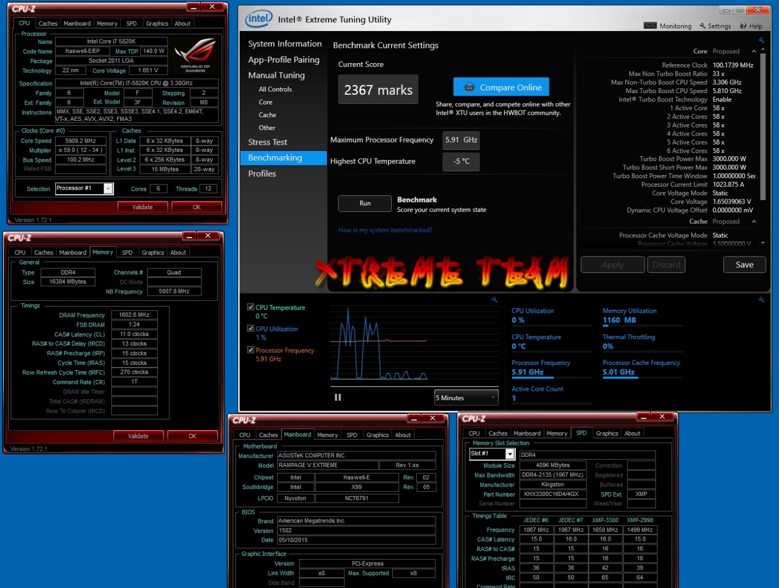Collapse the Cache proposed section
779x588 pixels.
[x=754, y=222]
